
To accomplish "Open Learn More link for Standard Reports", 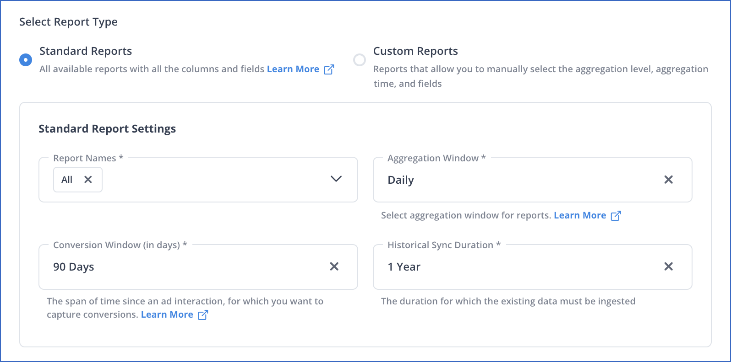I will [293, 69].
